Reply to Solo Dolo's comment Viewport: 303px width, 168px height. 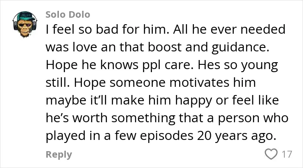[x=59, y=155]
